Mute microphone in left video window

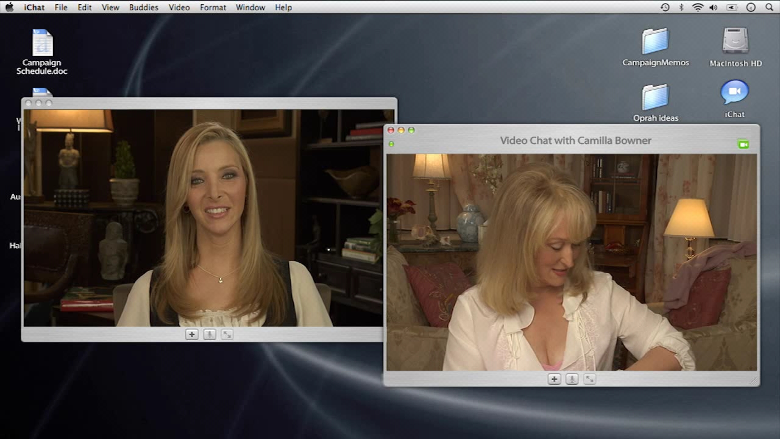[209, 334]
